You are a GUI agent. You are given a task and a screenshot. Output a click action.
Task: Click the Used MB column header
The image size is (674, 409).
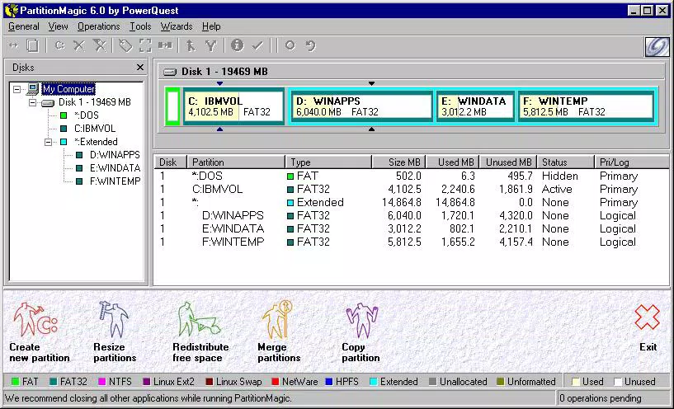pyautogui.click(x=453, y=162)
